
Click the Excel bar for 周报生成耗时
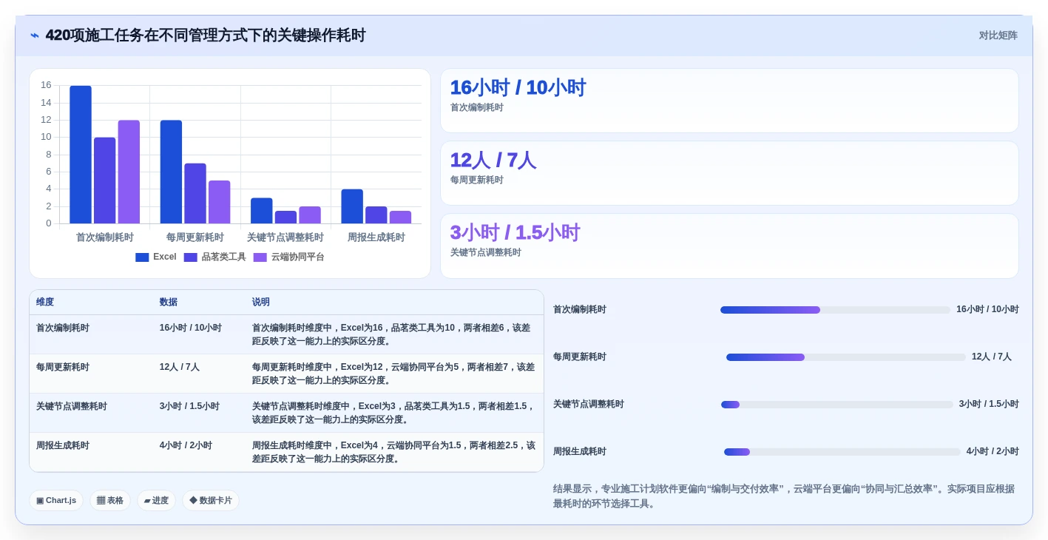pyautogui.click(x=352, y=206)
